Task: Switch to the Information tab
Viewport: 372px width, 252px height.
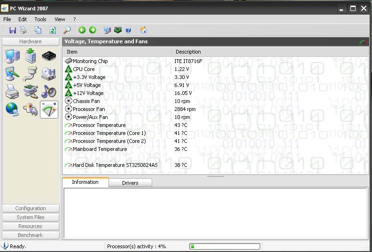Action: pyautogui.click(x=85, y=182)
